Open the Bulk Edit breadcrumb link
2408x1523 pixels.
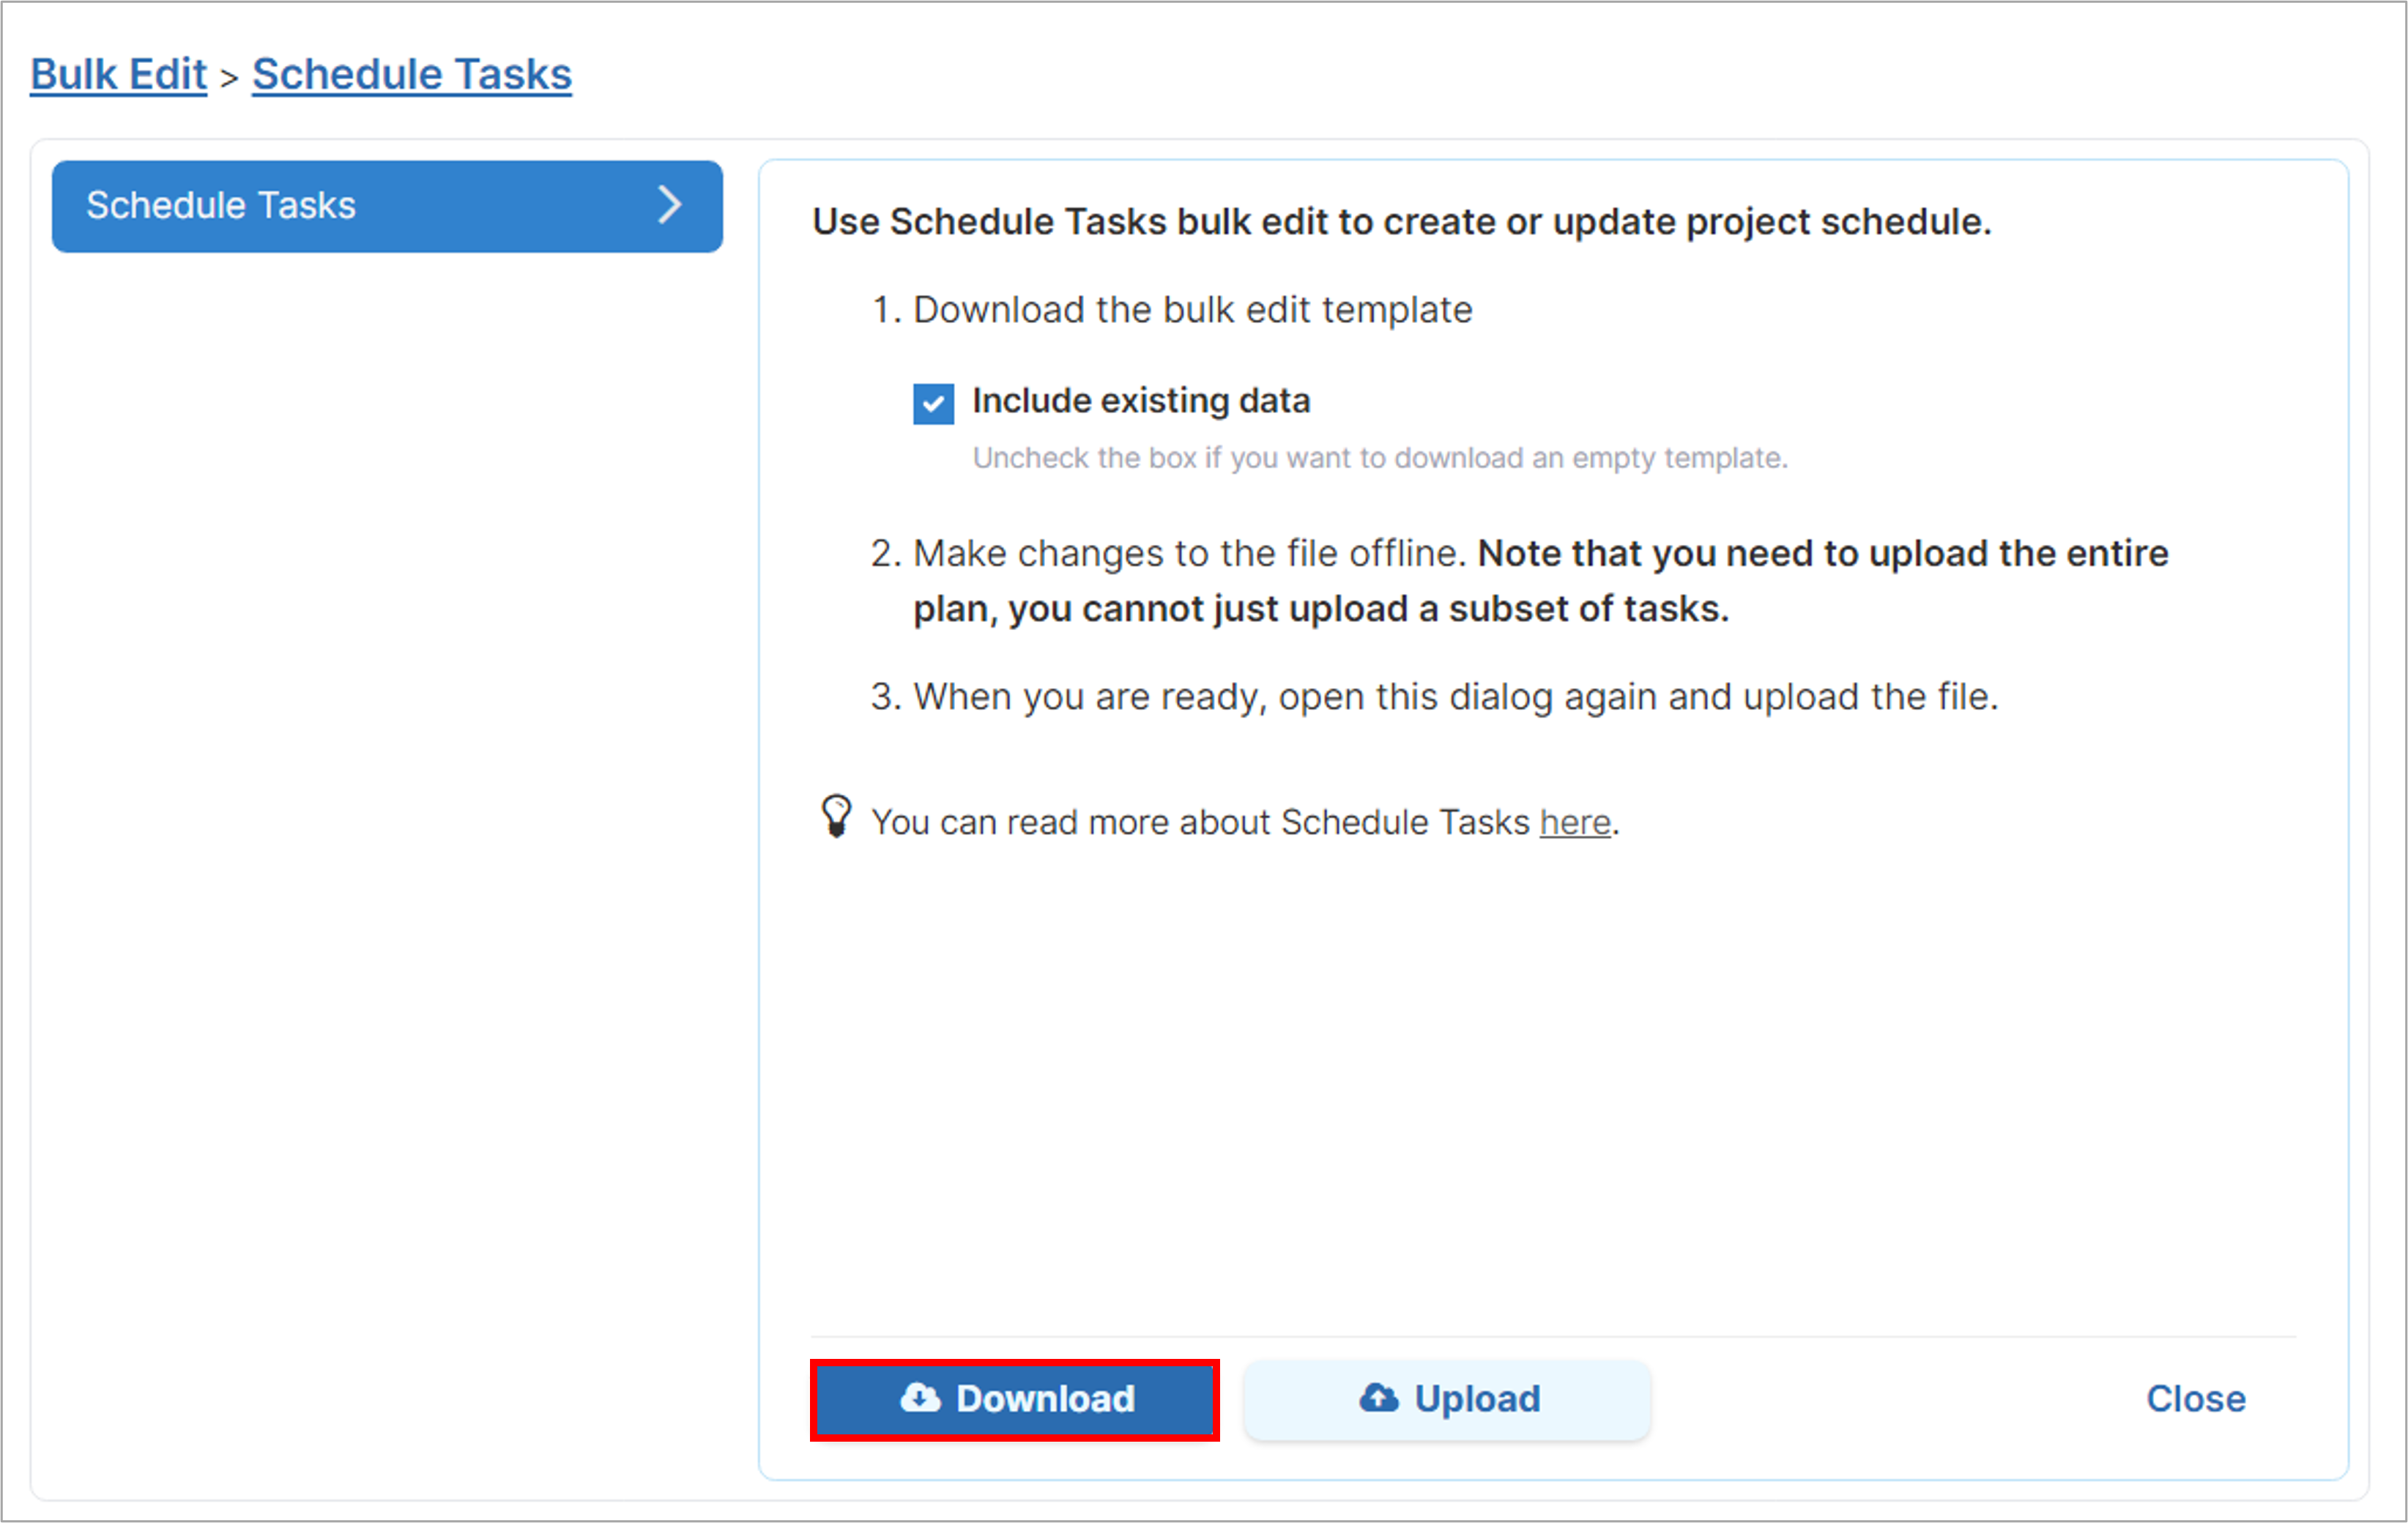coord(118,75)
